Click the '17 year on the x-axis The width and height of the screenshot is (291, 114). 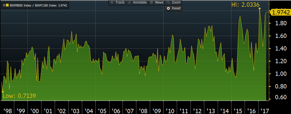pyautogui.click(x=265, y=110)
